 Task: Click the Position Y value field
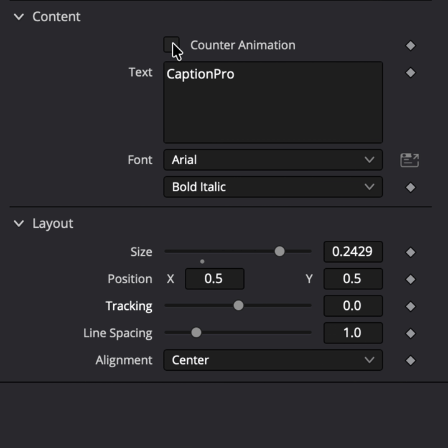click(x=353, y=279)
